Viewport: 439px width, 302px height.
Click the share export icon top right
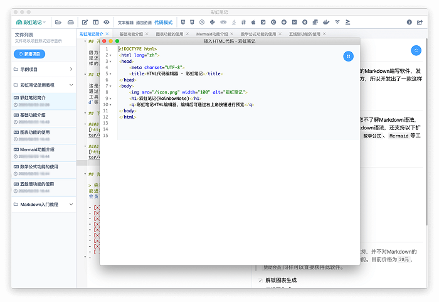[421, 22]
